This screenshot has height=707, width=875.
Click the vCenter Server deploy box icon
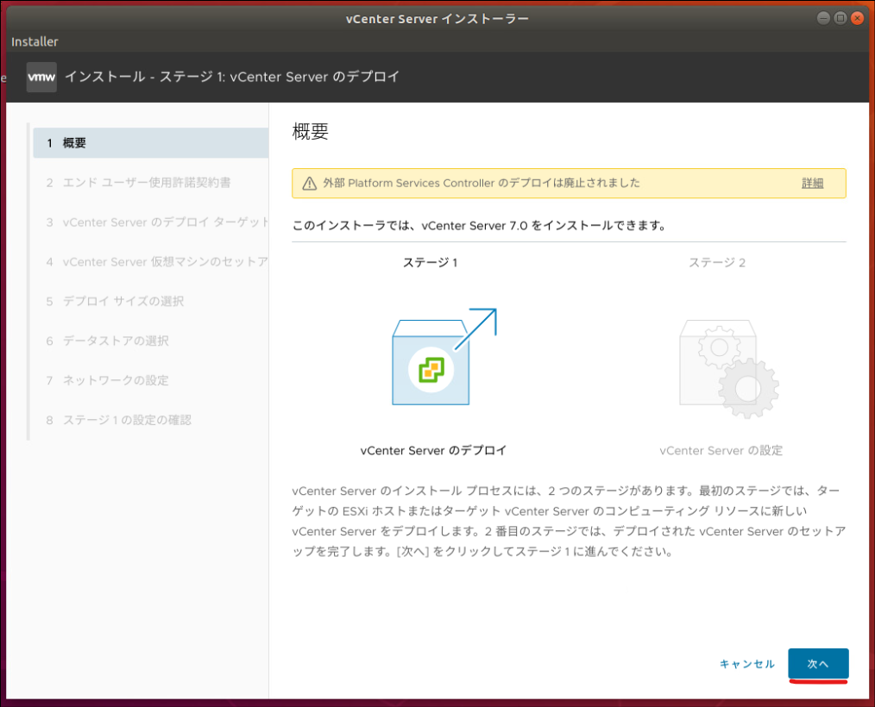pos(444,356)
